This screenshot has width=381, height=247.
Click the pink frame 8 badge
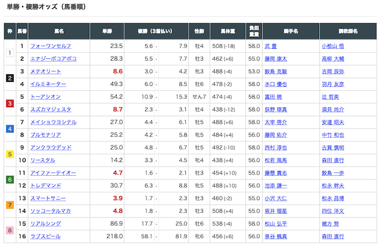point(10,230)
